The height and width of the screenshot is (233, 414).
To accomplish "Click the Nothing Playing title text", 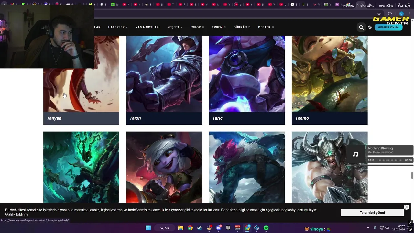I will pyautogui.click(x=380, y=148).
